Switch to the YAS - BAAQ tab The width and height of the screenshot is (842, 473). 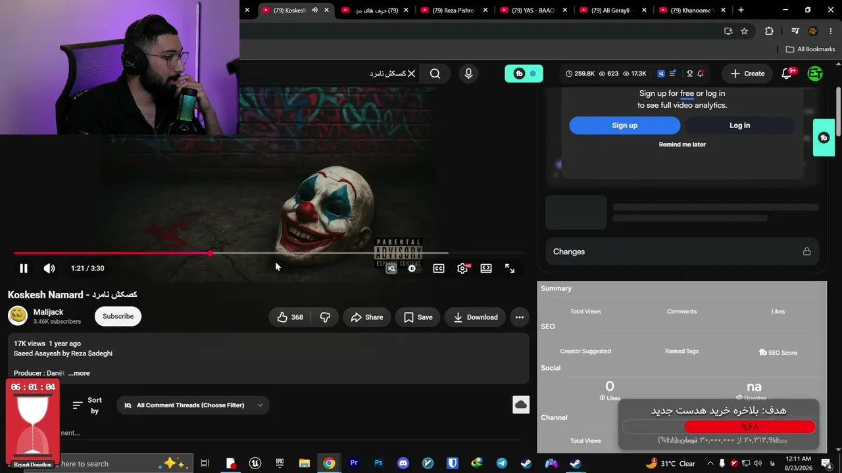click(533, 10)
